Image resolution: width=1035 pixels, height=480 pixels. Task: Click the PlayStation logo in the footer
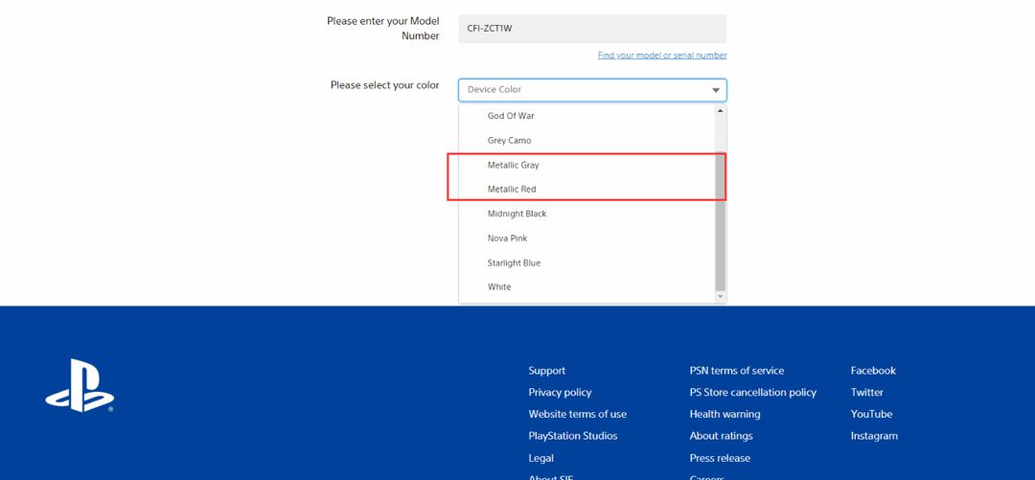80,385
